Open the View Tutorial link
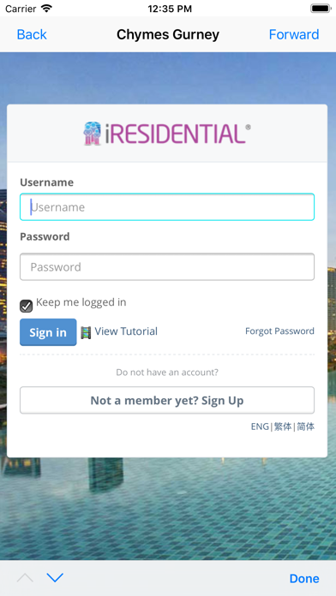 tap(126, 331)
